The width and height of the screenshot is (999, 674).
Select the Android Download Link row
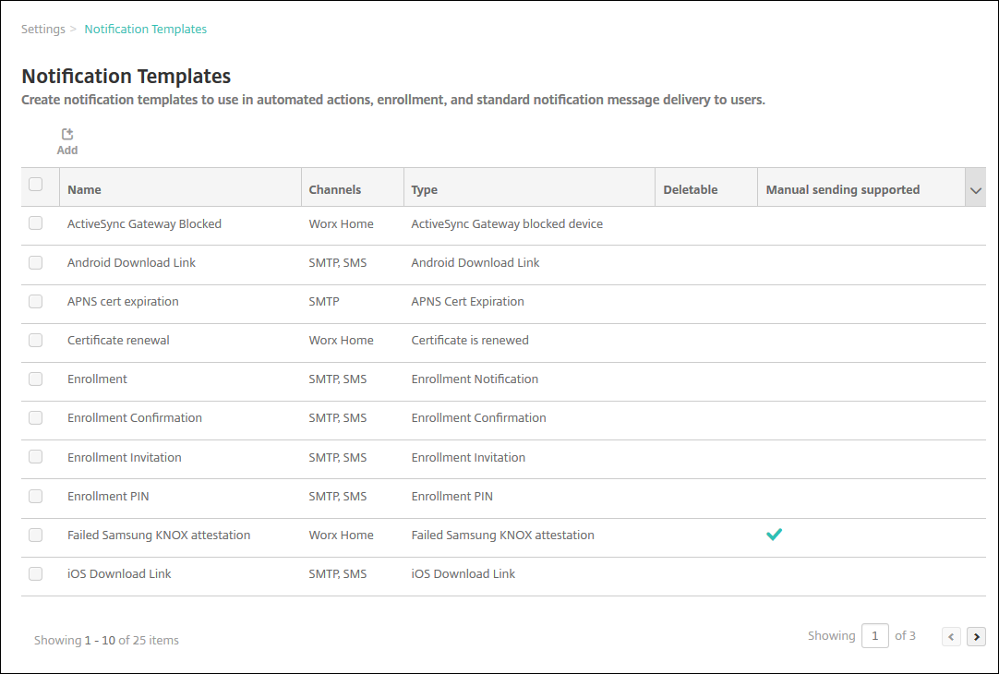click(x=131, y=262)
